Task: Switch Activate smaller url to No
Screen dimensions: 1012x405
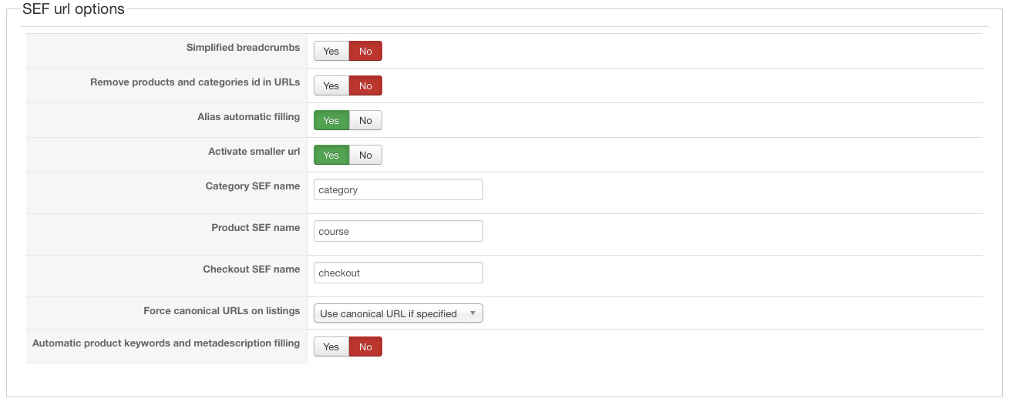Action: (365, 156)
